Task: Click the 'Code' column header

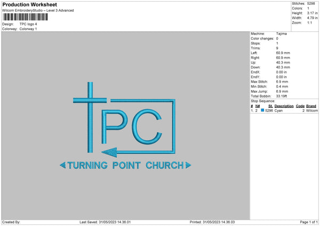Action: pyautogui.click(x=300, y=106)
